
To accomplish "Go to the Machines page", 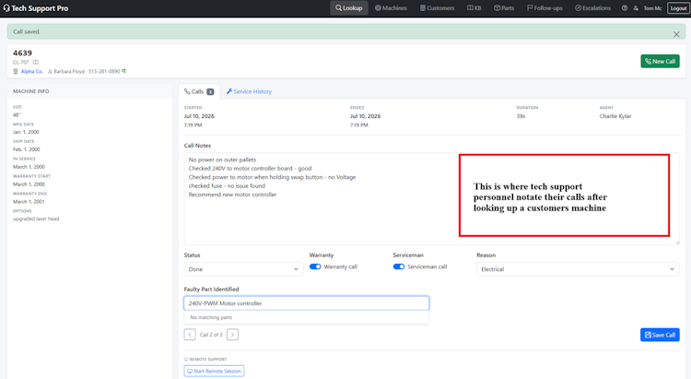I will tap(391, 8).
